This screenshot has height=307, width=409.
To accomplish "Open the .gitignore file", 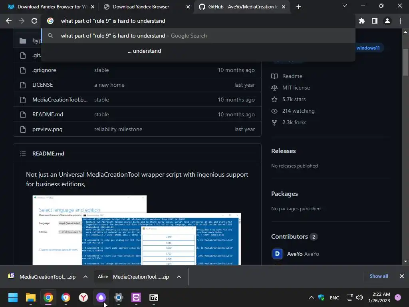I will (x=44, y=70).
